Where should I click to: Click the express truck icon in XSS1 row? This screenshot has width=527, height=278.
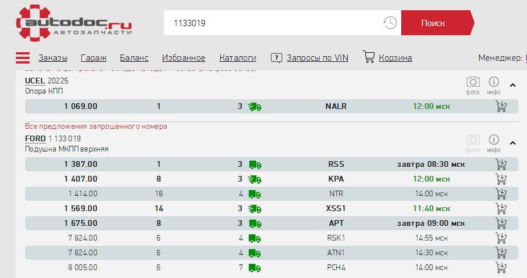(255, 209)
